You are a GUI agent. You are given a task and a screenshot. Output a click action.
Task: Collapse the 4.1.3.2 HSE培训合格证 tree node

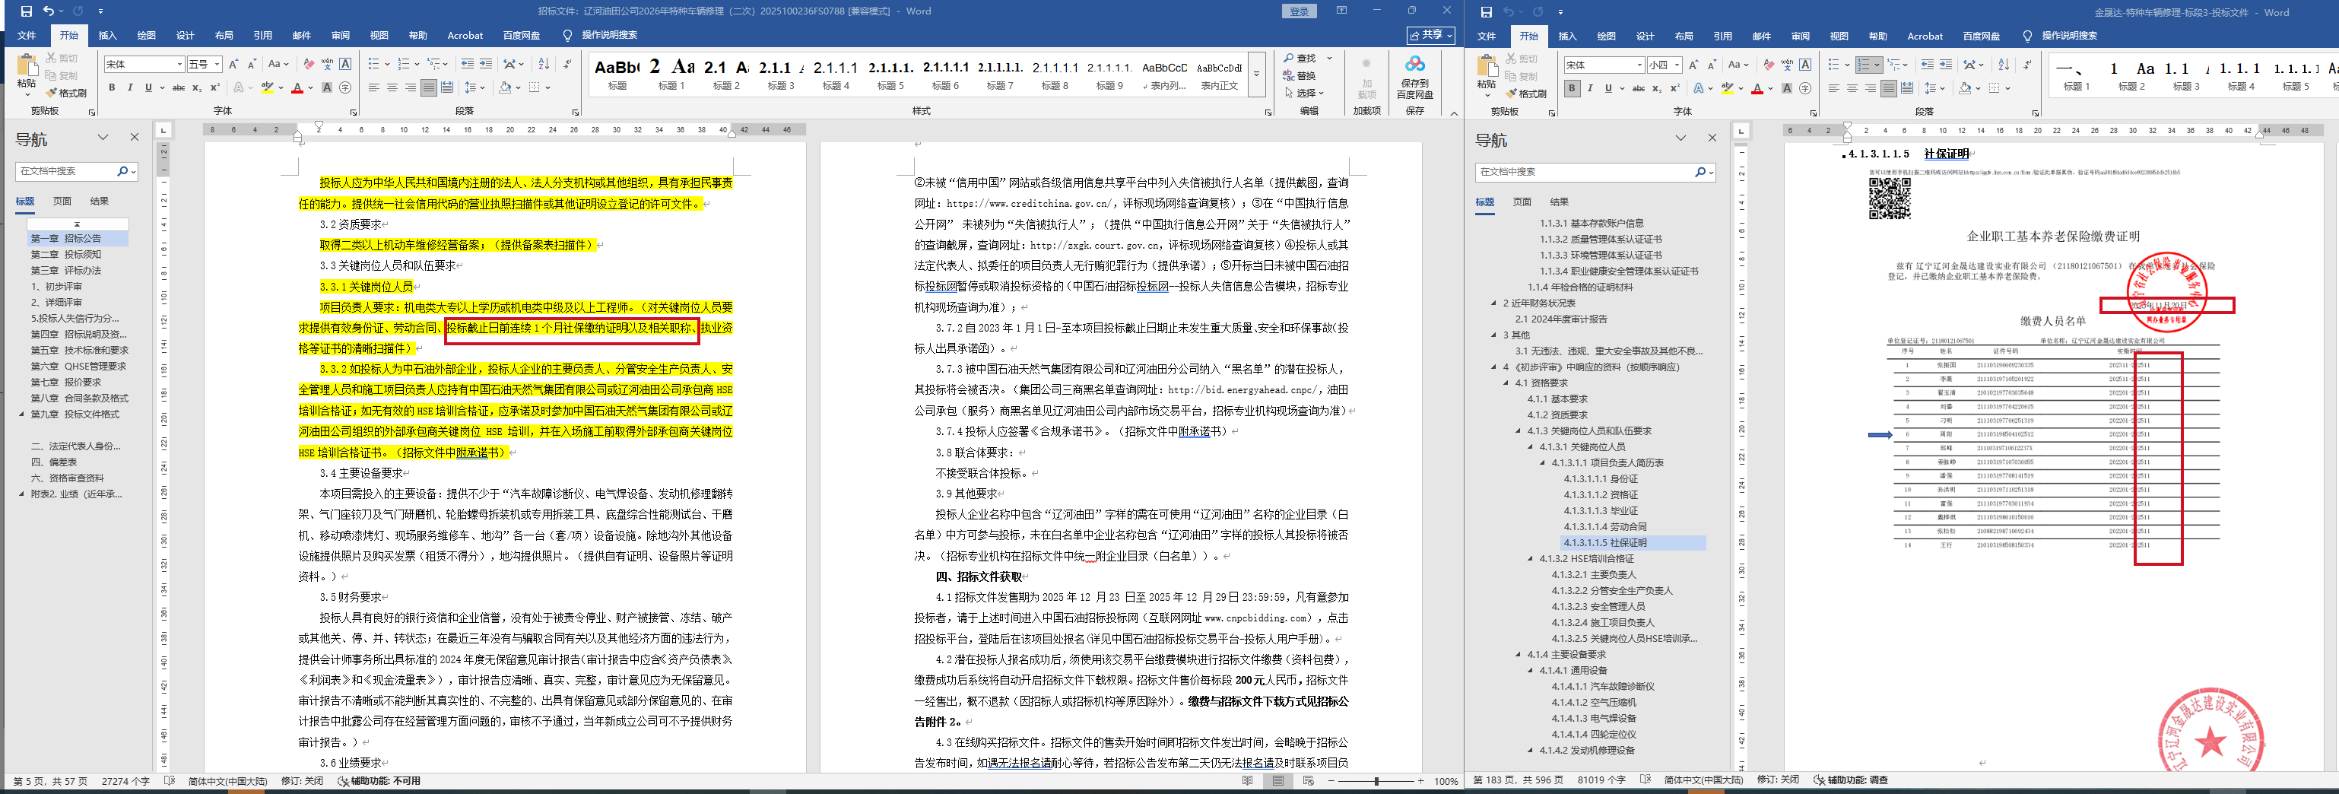[1531, 559]
